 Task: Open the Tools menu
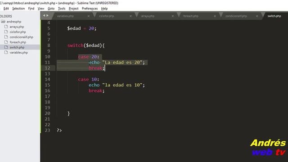62,9
